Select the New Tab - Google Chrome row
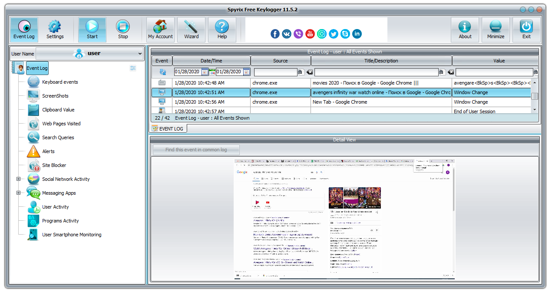Image resolution: width=552 pixels, height=294 pixels. coord(341,102)
